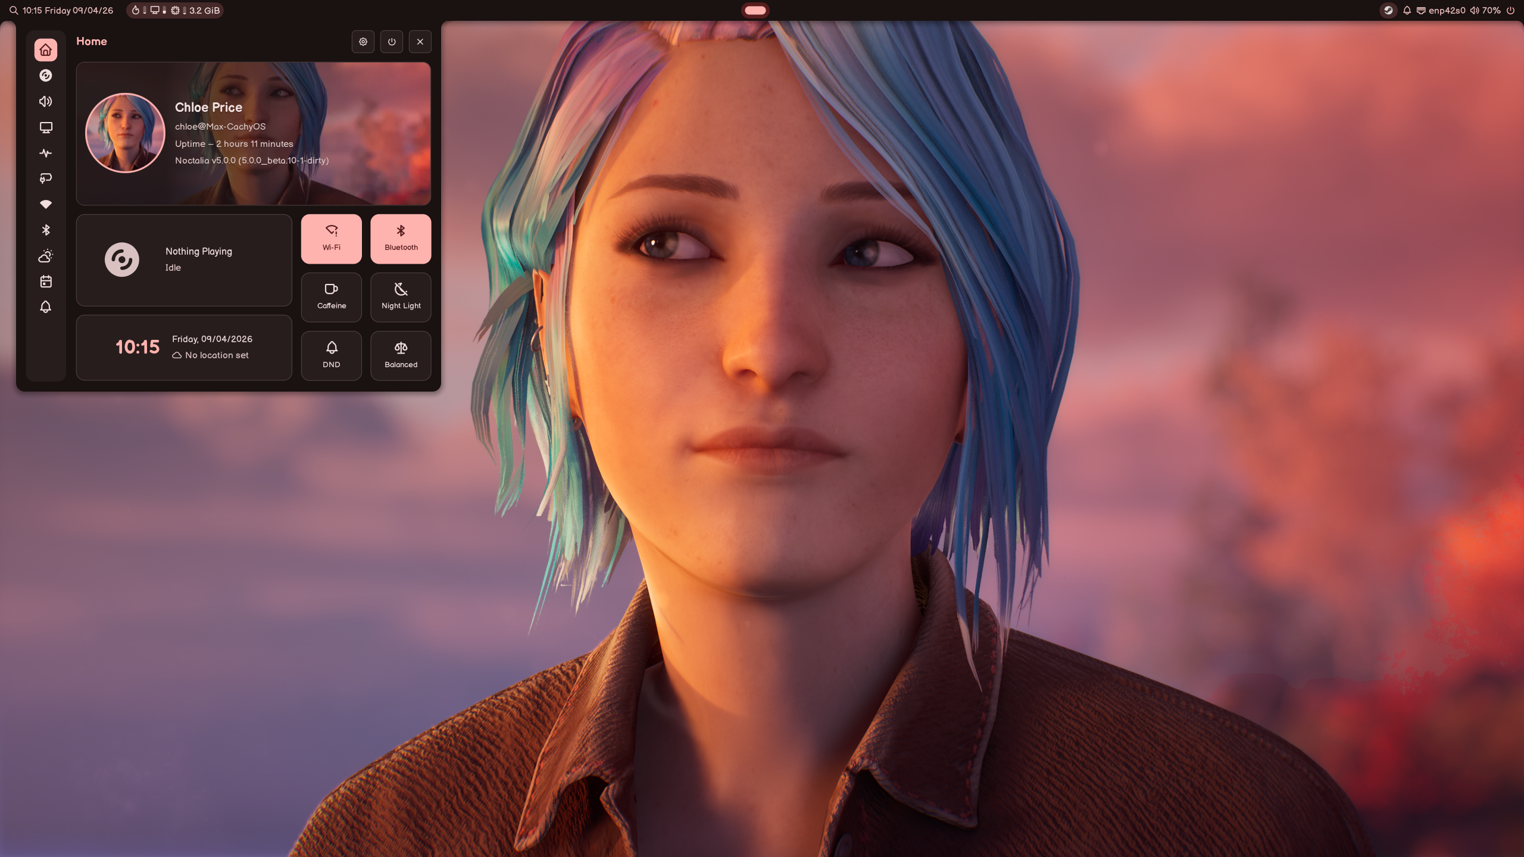Click the top bar clock '10:15 Friday 09/04/26'
This screenshot has height=857, width=1524.
[68, 10]
